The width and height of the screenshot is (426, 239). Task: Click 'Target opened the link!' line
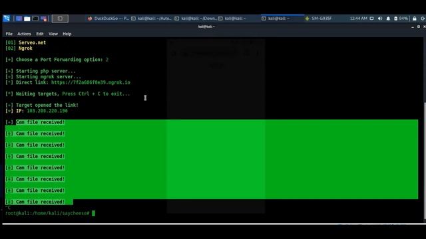point(42,105)
